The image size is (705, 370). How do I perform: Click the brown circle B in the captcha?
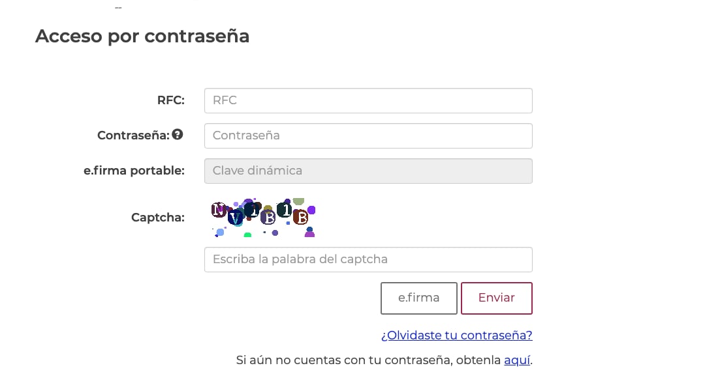pos(300,218)
